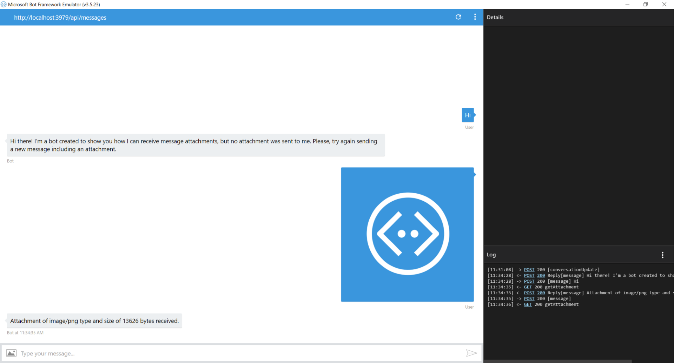Click the refresh conversation icon

pyautogui.click(x=458, y=17)
